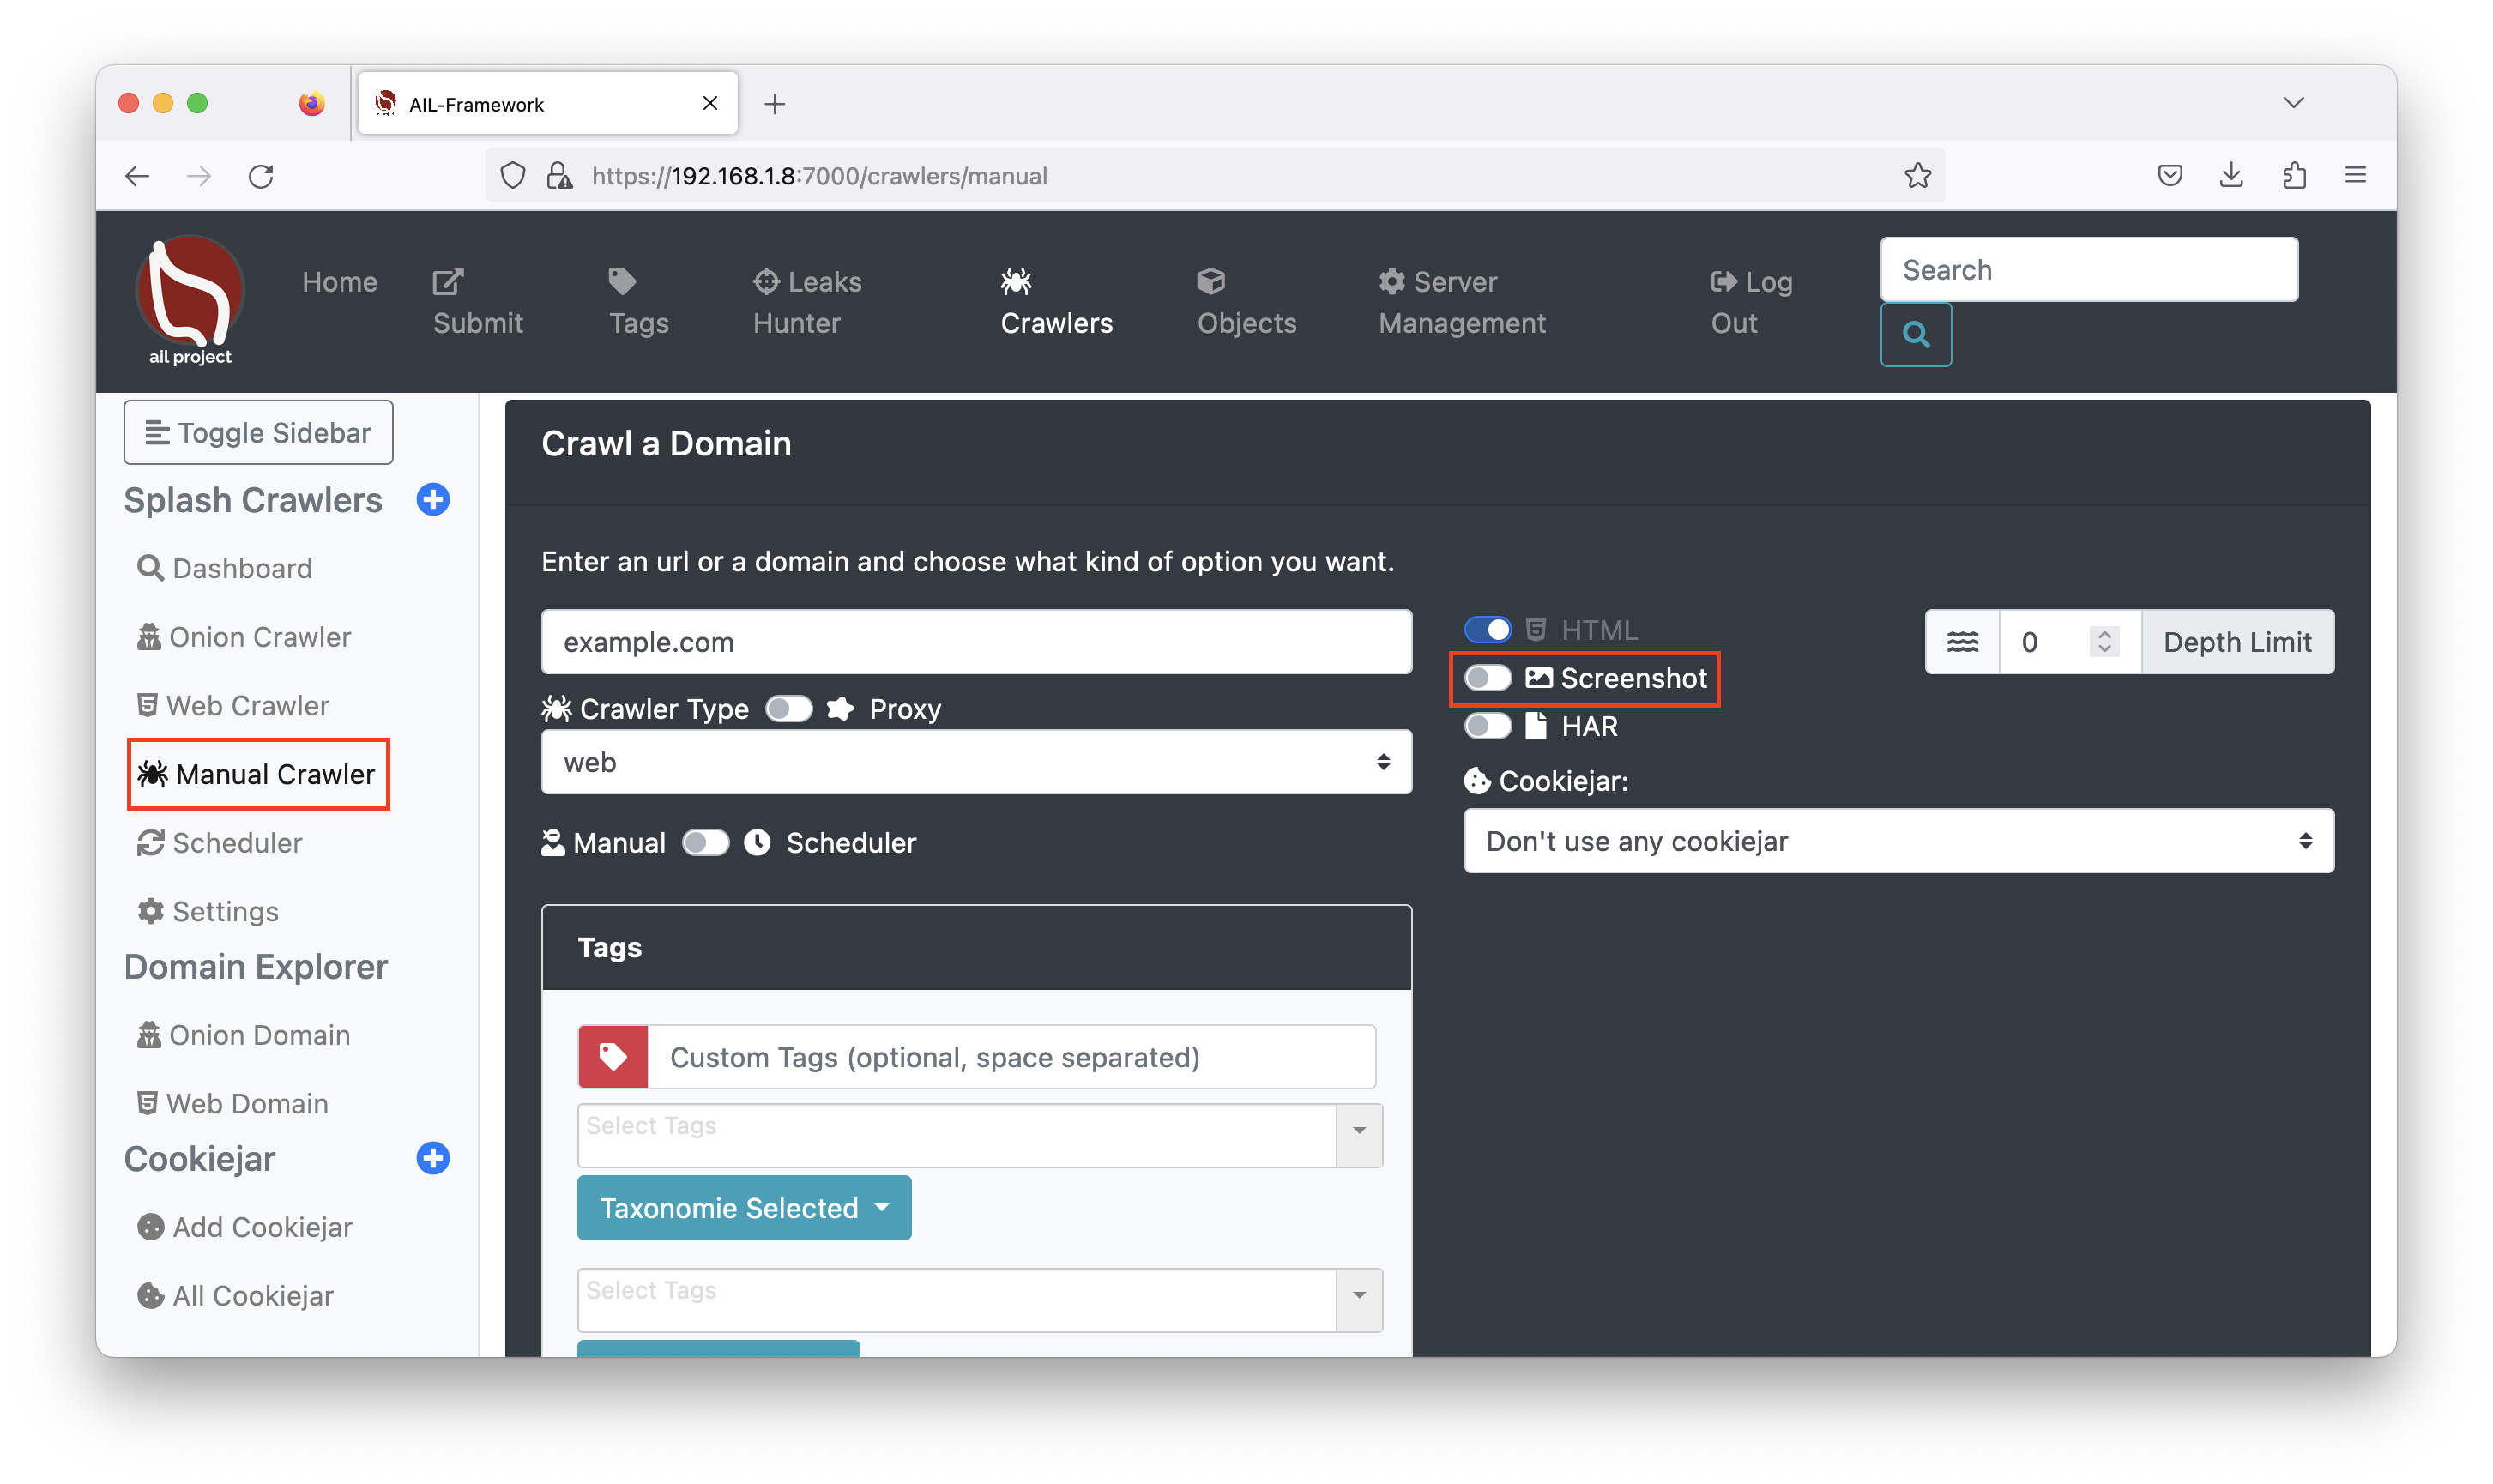Open the Don't use any cookiejar dropdown
This screenshot has width=2493, height=1484.
click(1896, 840)
